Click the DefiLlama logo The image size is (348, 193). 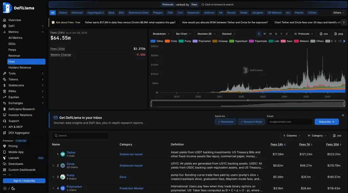[x=19, y=8]
